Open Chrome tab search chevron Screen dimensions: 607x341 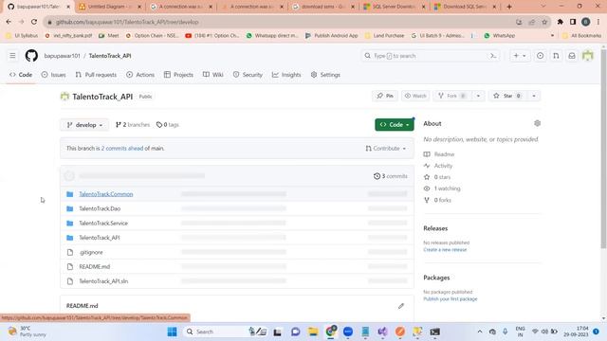coord(543,7)
